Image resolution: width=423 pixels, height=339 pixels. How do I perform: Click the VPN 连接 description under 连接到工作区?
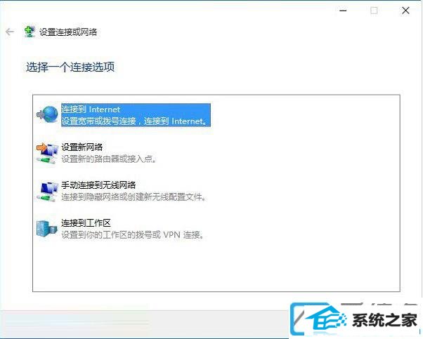(133, 235)
